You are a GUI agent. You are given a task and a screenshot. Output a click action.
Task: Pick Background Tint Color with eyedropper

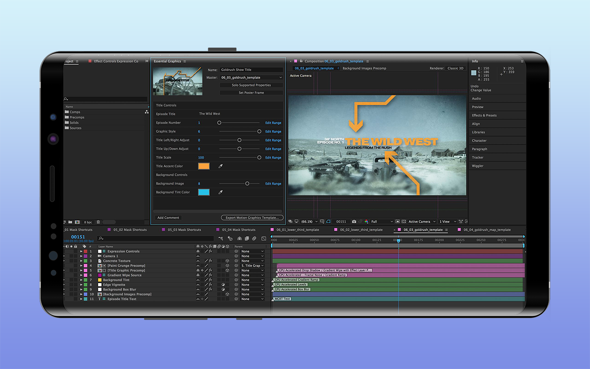(x=220, y=192)
